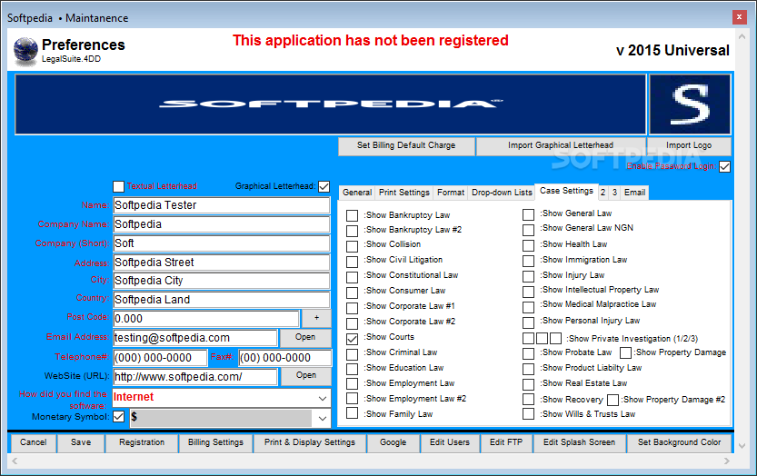This screenshot has width=757, height=476.
Task: Tick Show Wills & Trusts Law
Action: [x=528, y=413]
